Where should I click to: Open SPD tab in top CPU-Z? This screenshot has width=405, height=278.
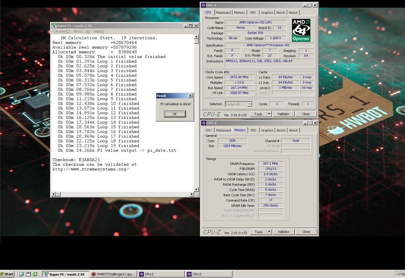point(253,13)
